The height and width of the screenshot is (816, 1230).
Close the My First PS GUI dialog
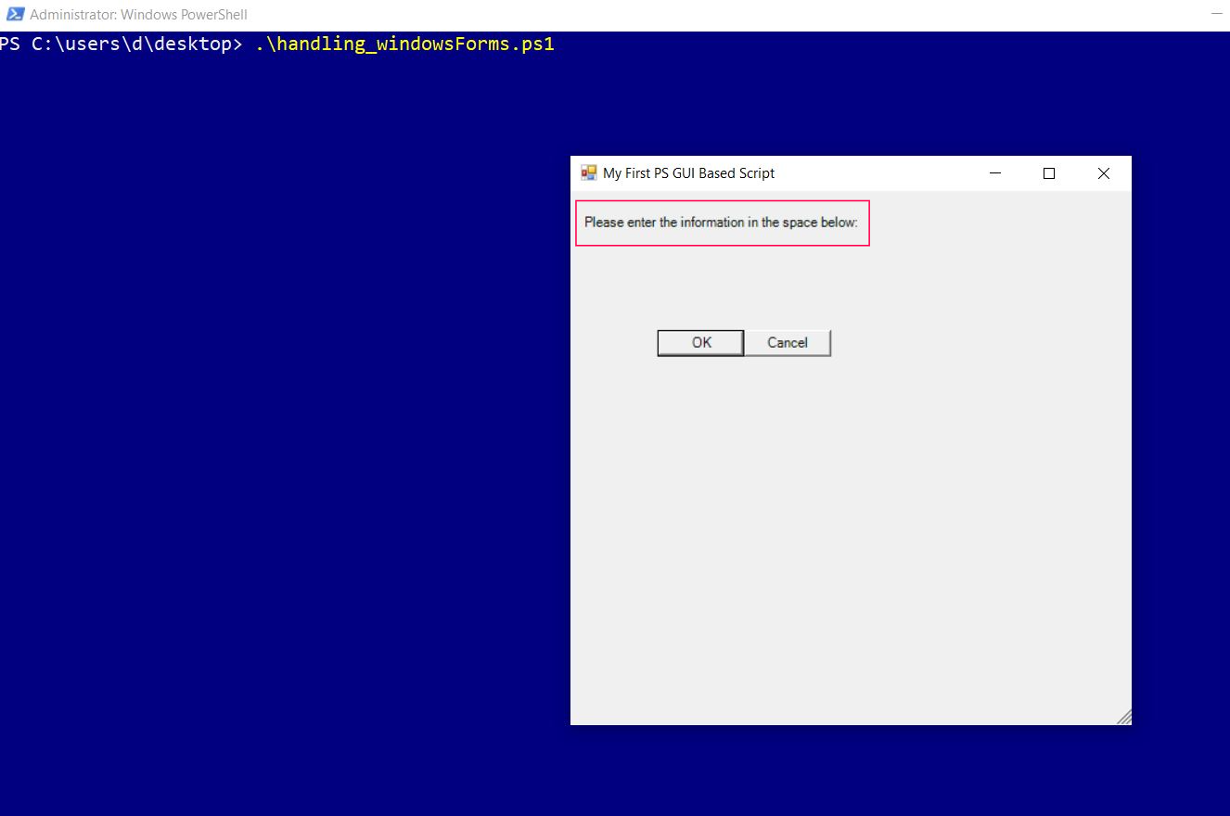click(1103, 173)
